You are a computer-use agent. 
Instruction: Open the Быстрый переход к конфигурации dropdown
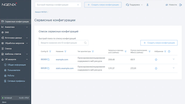[x=58, y=5]
